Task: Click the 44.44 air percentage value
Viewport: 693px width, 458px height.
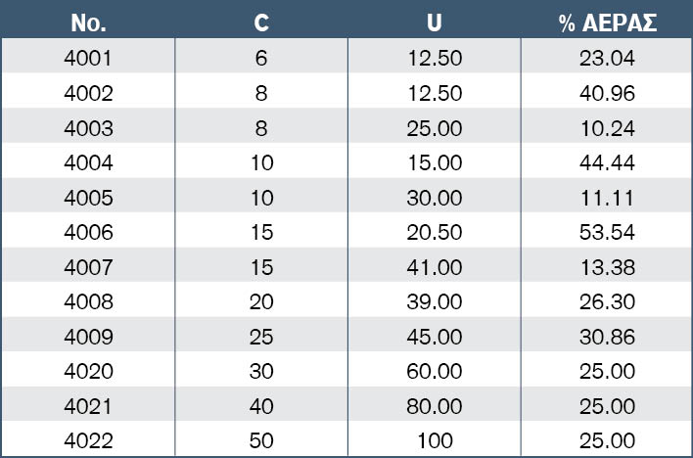Action: [x=607, y=162]
